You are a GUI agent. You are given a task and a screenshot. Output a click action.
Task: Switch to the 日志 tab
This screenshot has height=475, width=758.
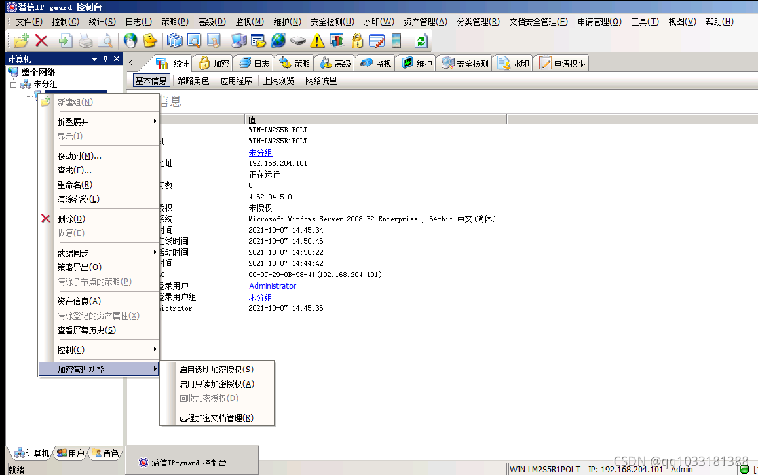[x=254, y=64]
